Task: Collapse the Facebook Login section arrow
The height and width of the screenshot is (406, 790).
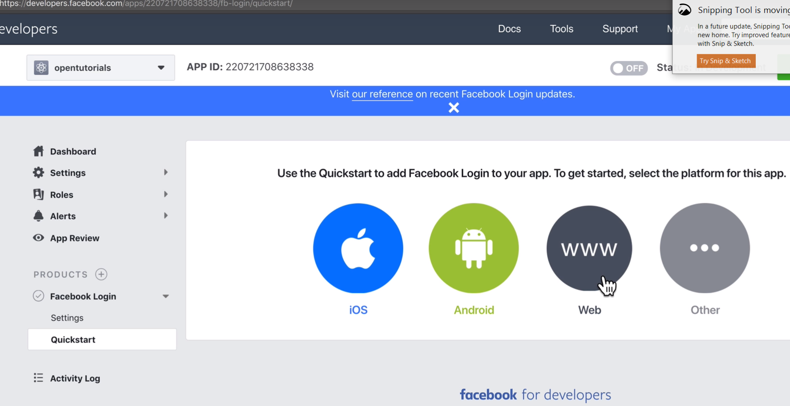Action: (166, 296)
